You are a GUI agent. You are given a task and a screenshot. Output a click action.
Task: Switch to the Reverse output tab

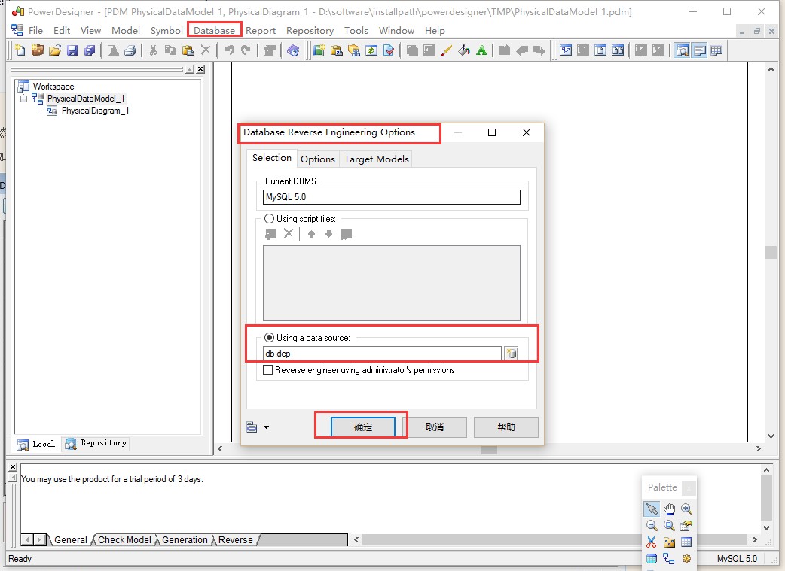click(x=235, y=540)
